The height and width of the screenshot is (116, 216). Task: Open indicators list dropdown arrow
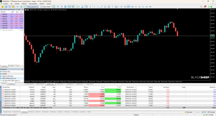pos(79,7)
